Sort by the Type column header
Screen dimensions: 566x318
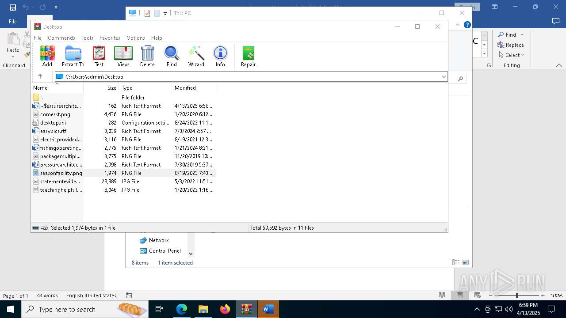145,88
